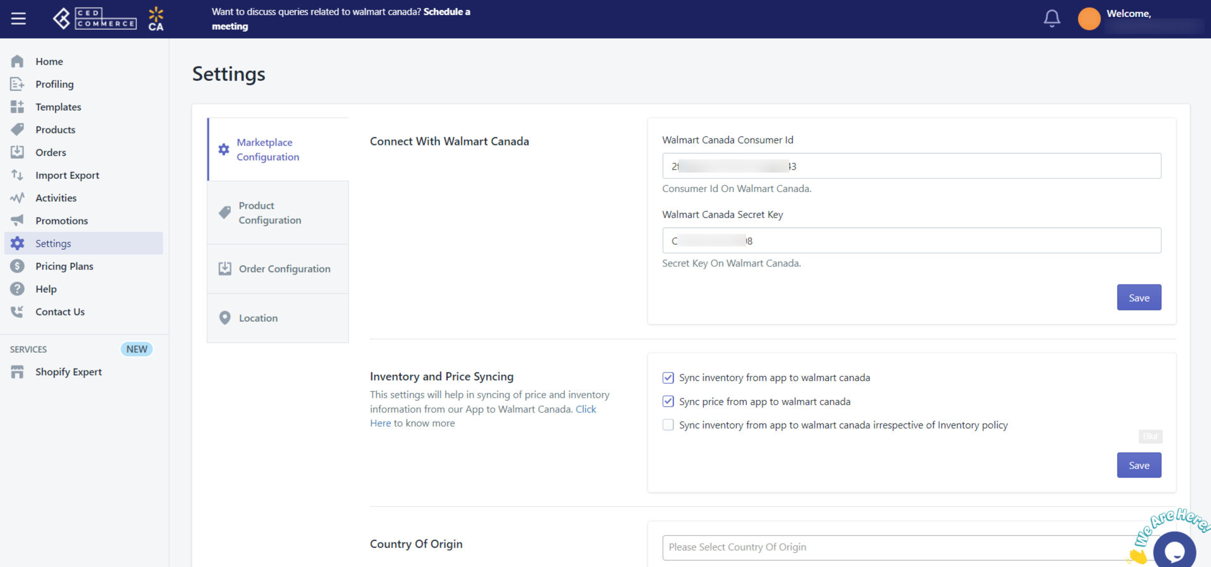
Task: Save Walmart Canada connection credentials
Action: [x=1139, y=298]
